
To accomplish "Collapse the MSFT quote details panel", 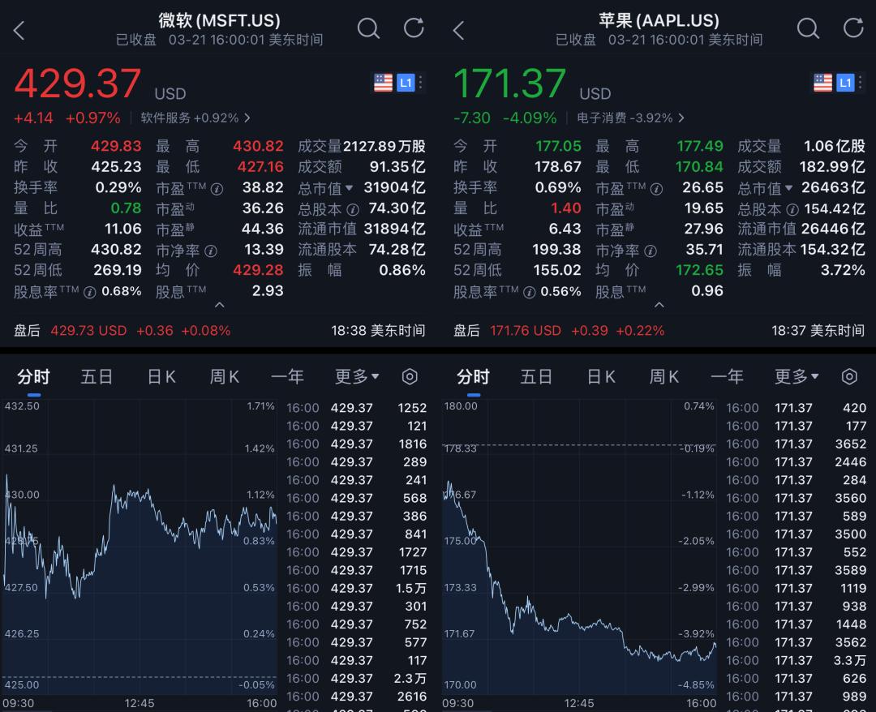I will coord(220,305).
